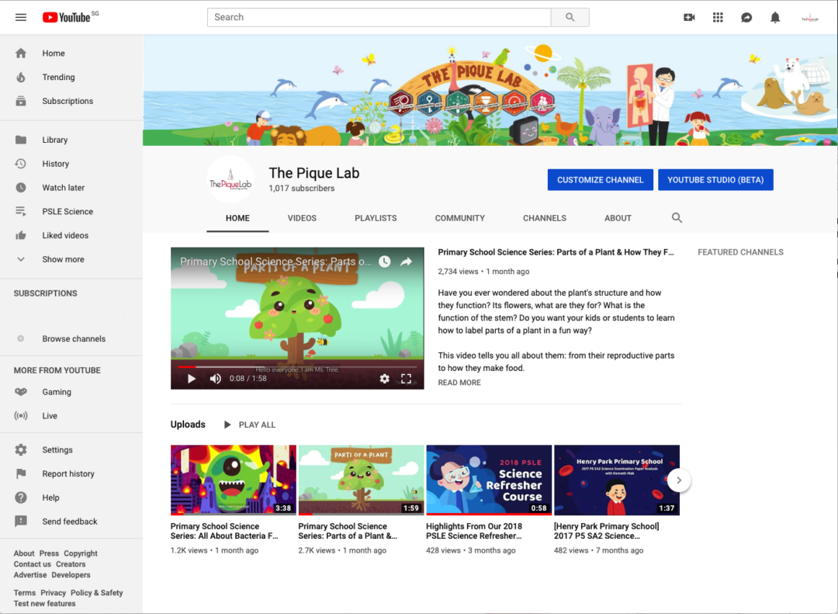Open the All About Bacteria video thumbnail
Viewport: 838px width, 614px height.
coord(233,480)
